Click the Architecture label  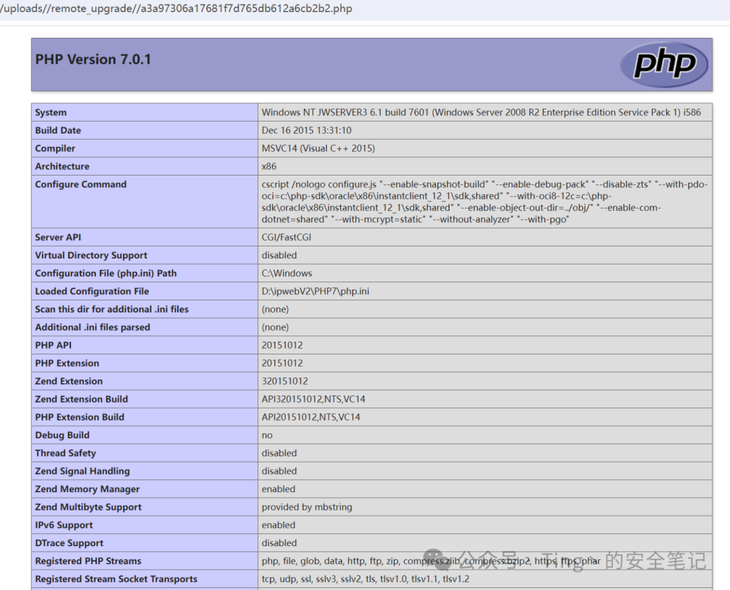coord(62,167)
